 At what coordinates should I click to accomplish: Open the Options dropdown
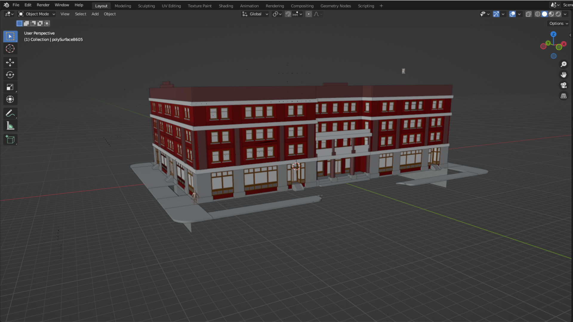click(x=559, y=24)
